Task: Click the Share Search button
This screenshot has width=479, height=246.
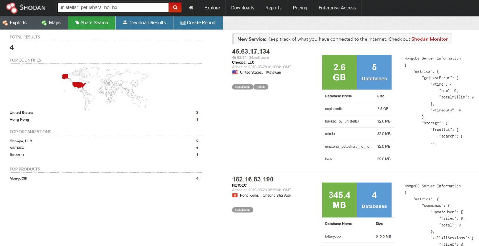Action: (x=92, y=23)
